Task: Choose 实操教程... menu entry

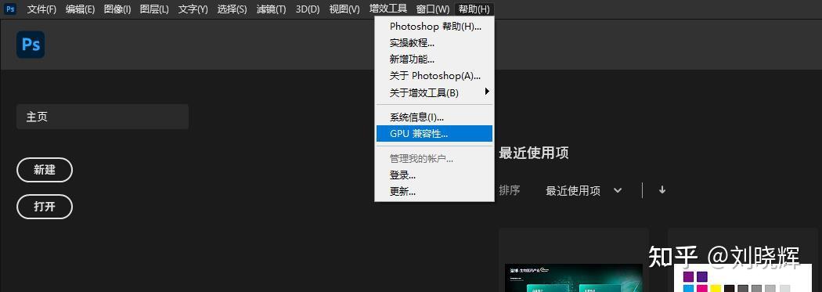Action: pyautogui.click(x=434, y=43)
